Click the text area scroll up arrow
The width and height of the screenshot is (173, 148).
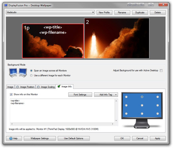(x=116, y=101)
